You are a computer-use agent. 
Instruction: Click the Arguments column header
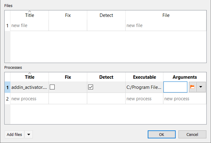tap(184, 77)
